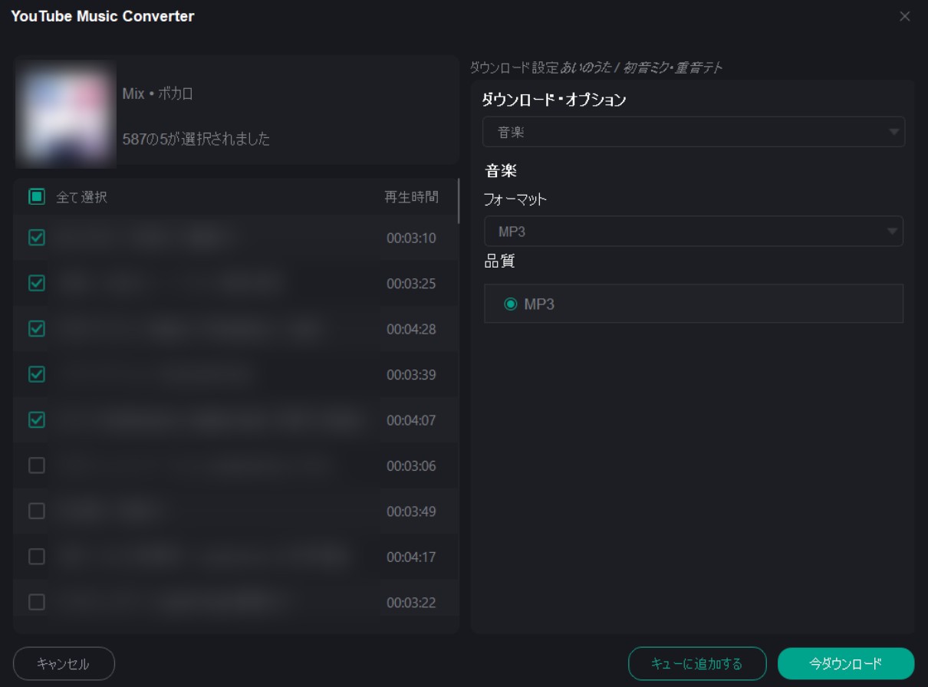The height and width of the screenshot is (687, 928).
Task: Click the 00:04:28 duration value
Action: [x=411, y=329]
